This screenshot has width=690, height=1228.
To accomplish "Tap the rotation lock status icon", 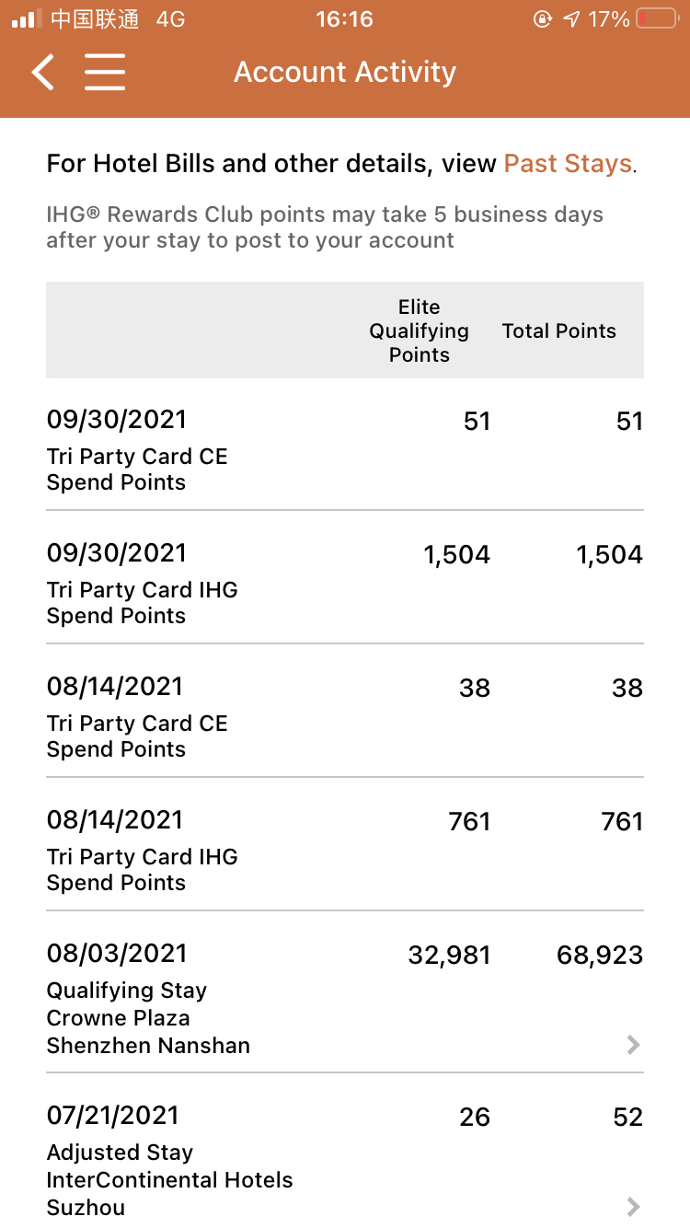I will [543, 19].
